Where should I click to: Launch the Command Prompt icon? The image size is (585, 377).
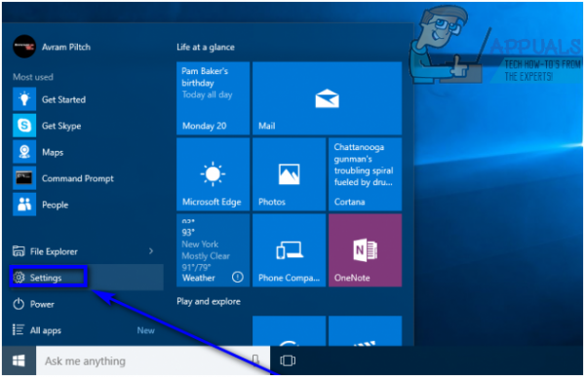24,178
